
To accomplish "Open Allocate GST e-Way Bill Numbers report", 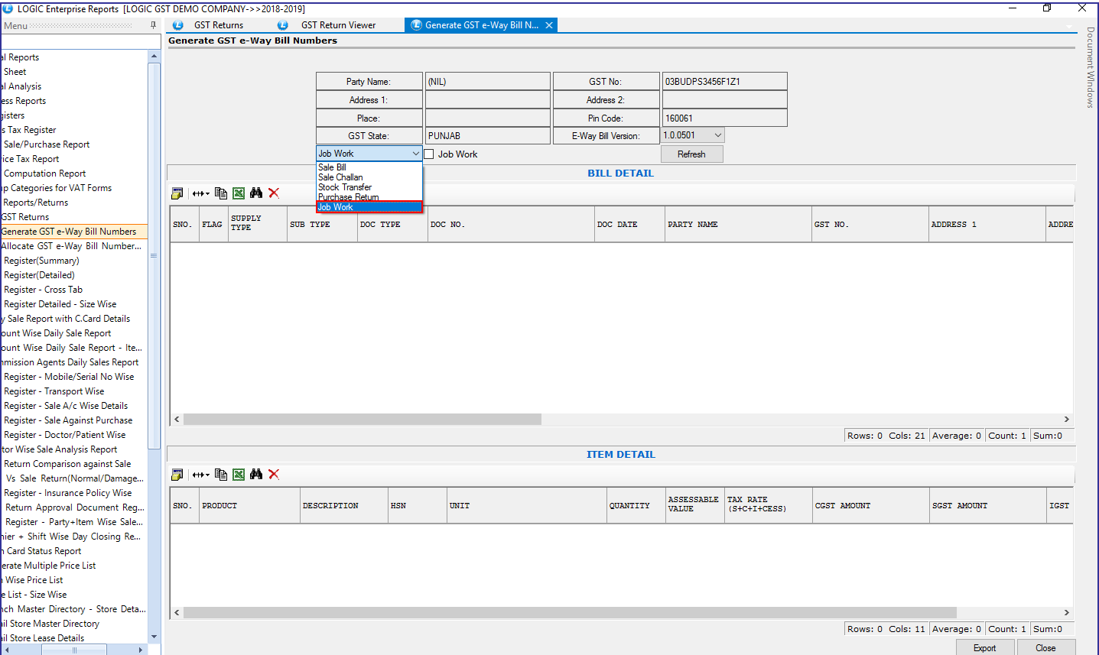I will [71, 246].
